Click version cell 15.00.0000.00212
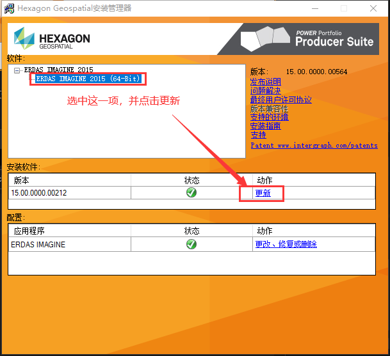This screenshot has width=390, height=356. tap(70, 193)
